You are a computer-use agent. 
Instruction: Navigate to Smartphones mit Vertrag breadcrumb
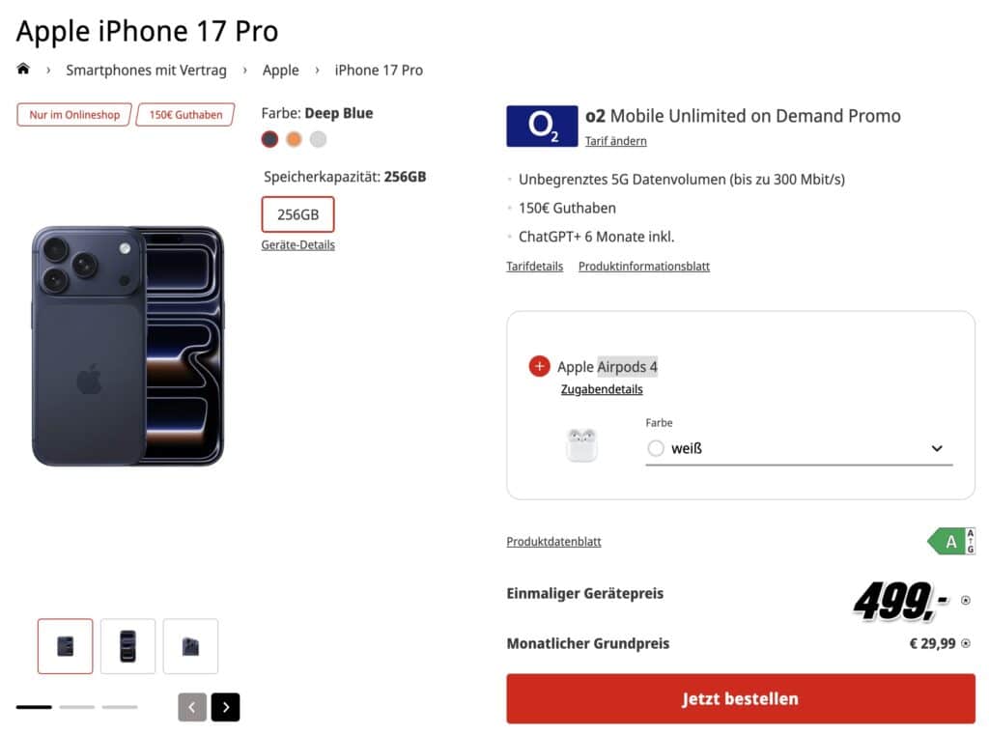146,71
